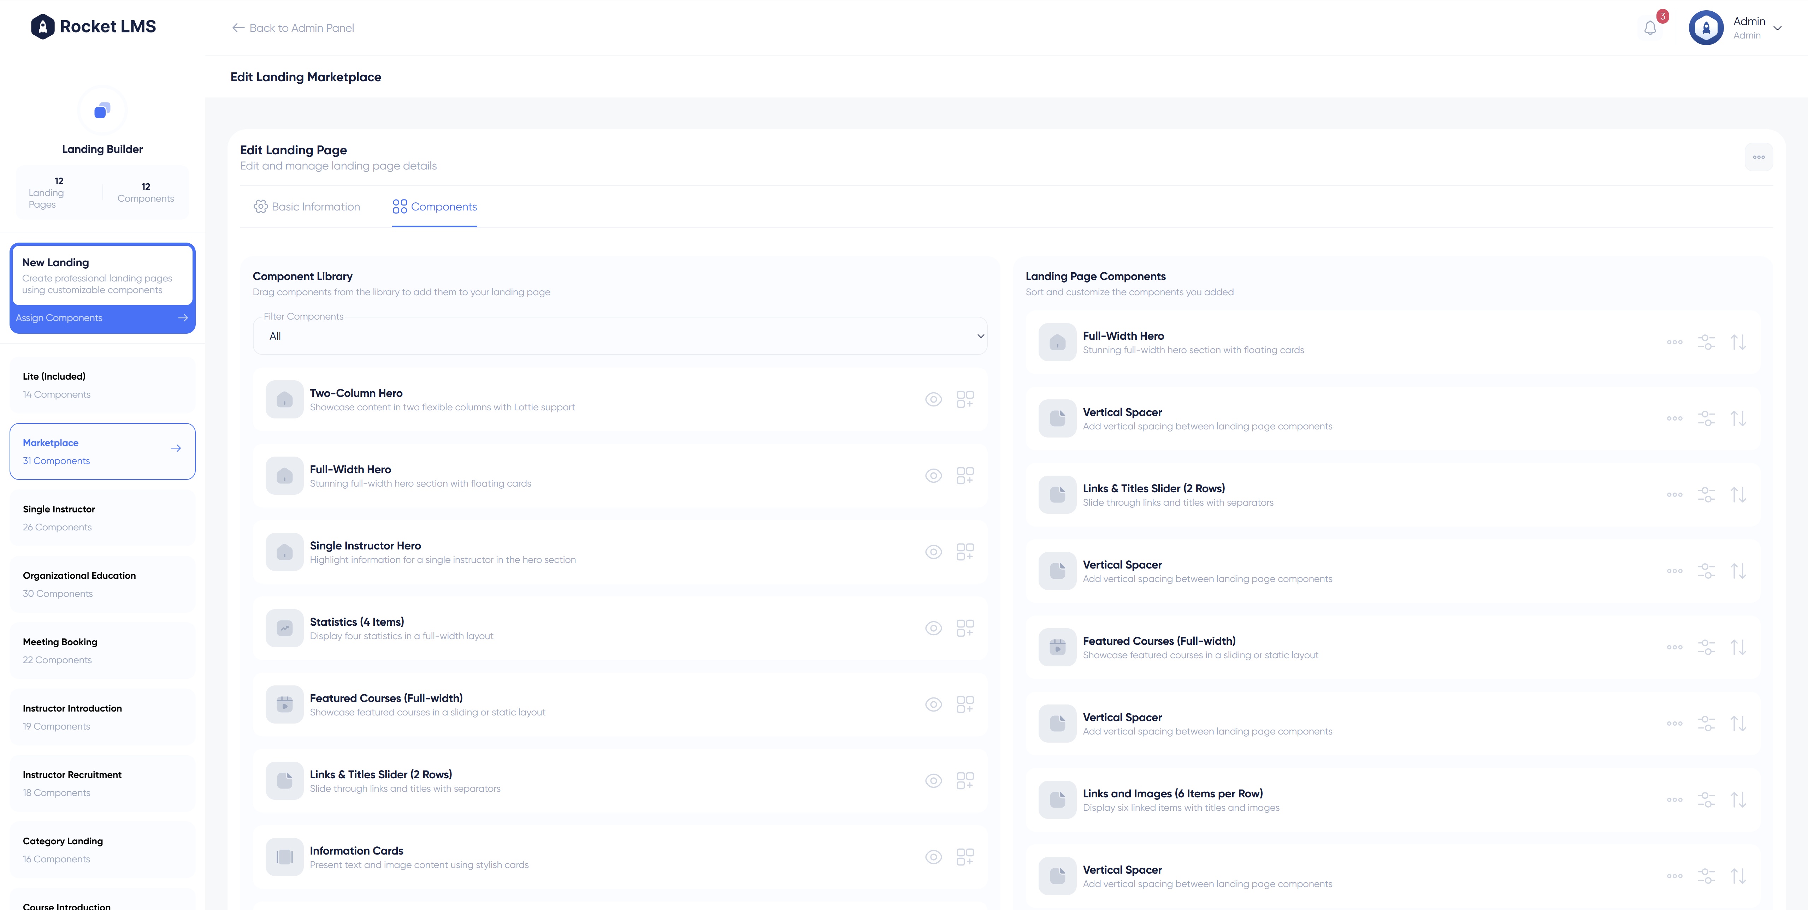Click Back to Admin Panel

pyautogui.click(x=292, y=28)
